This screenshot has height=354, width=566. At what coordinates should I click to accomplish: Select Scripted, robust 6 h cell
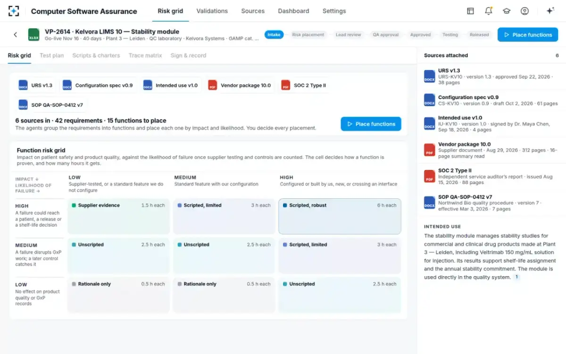point(340,216)
